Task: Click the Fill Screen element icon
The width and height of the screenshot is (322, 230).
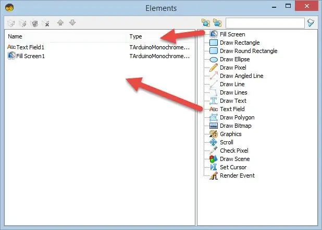Action: (x=214, y=34)
